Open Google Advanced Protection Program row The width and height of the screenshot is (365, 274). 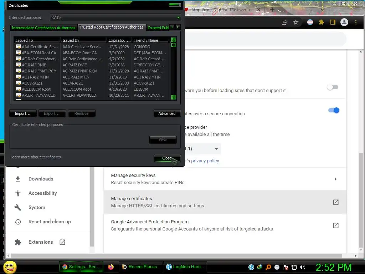(x=225, y=225)
